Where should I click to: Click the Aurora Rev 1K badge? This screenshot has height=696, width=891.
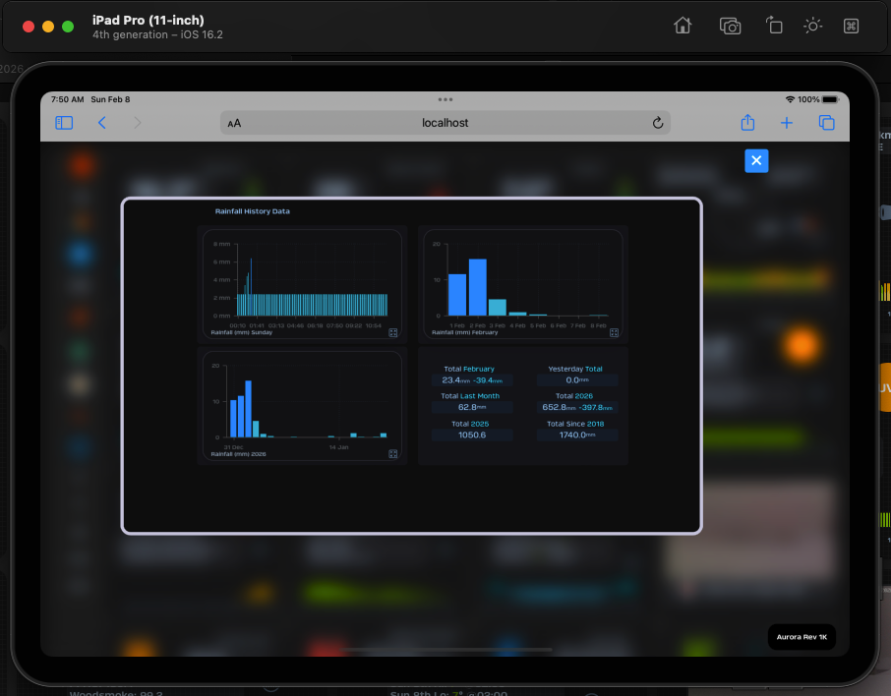(802, 637)
